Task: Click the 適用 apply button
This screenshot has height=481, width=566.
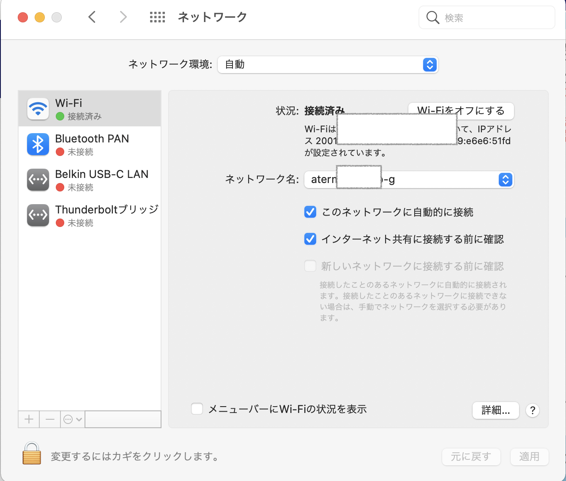Action: tap(530, 456)
